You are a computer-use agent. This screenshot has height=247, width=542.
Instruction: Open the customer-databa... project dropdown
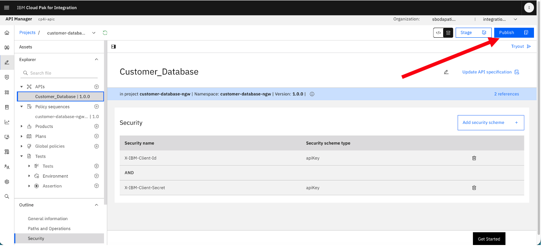pyautogui.click(x=72, y=33)
